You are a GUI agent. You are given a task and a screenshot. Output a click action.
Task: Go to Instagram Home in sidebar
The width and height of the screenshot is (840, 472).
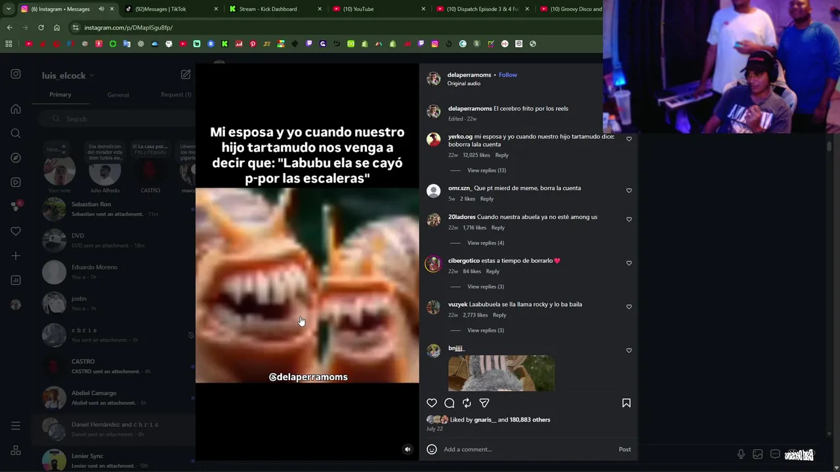16,109
